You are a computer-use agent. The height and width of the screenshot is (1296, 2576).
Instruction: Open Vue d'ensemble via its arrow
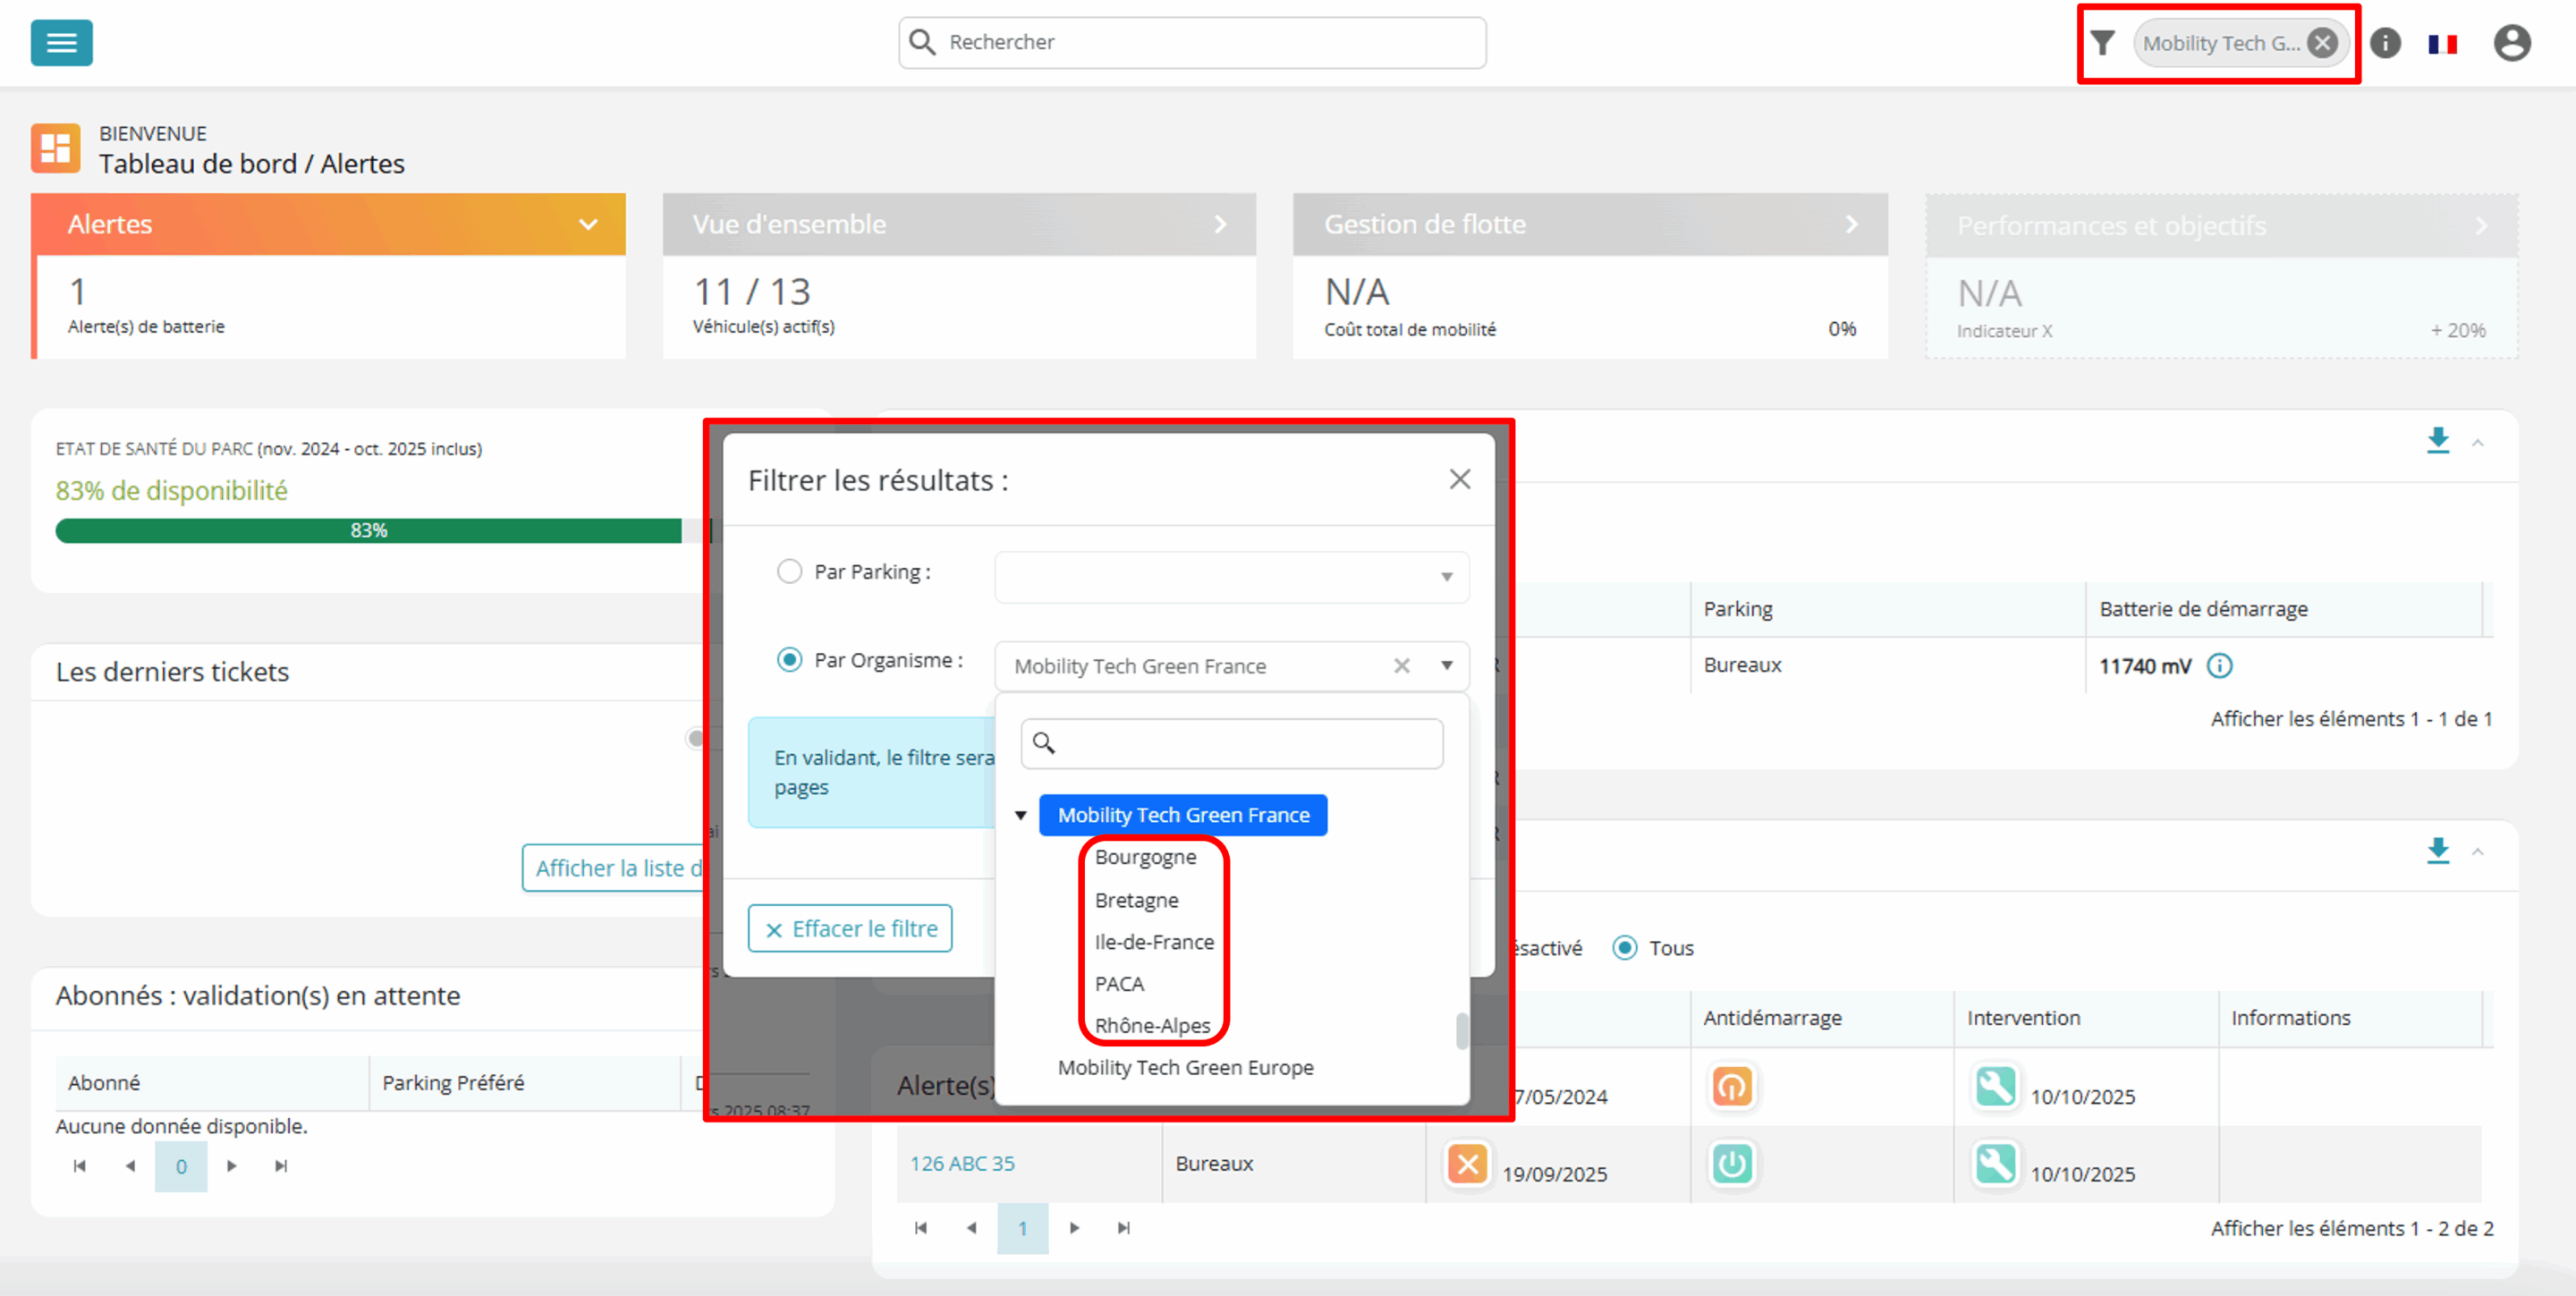coord(1220,224)
